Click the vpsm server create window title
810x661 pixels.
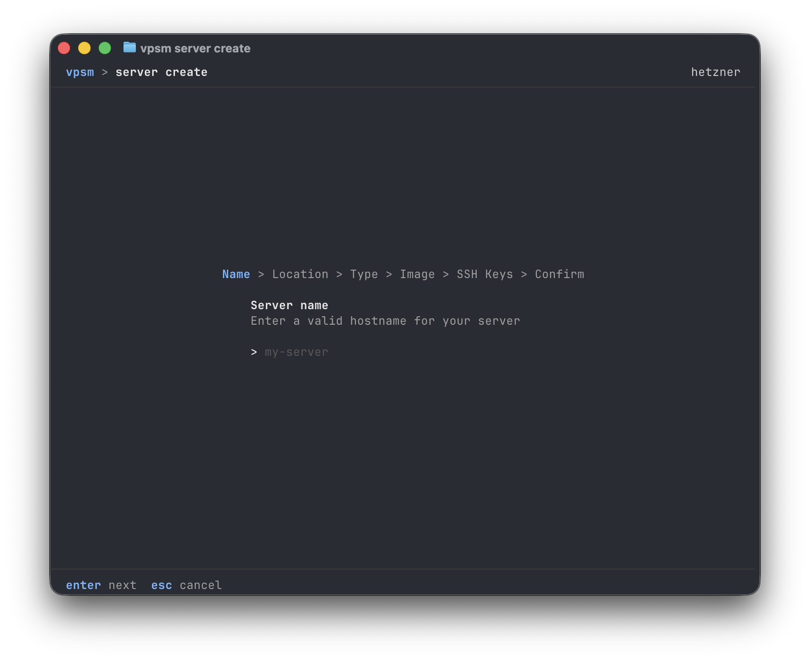tap(195, 48)
